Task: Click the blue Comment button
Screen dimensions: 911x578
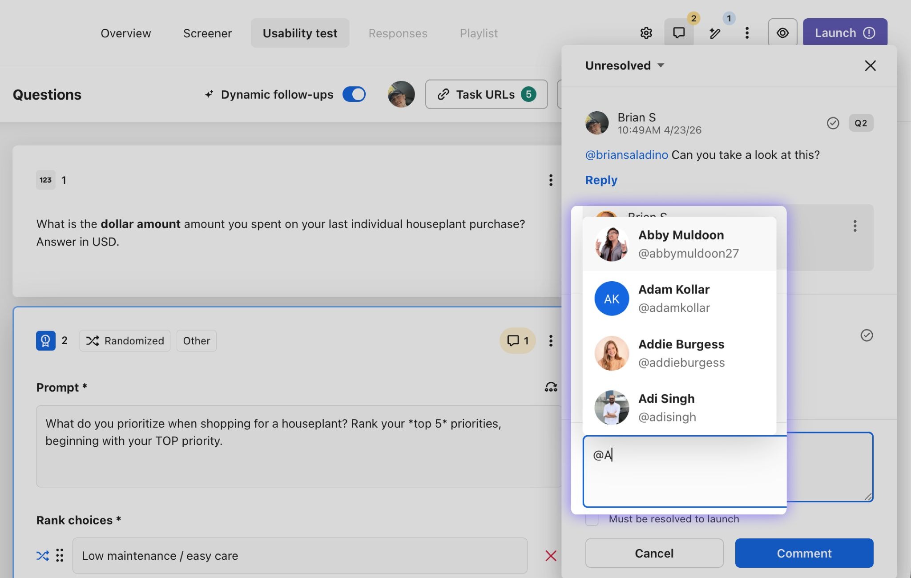Action: 804,553
